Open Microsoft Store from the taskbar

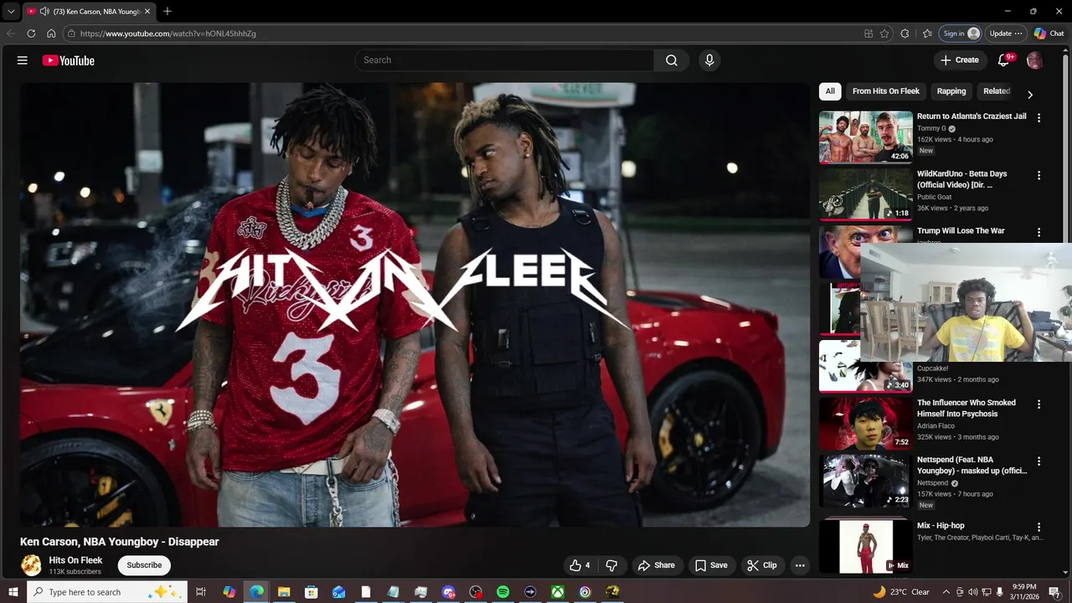(x=311, y=592)
